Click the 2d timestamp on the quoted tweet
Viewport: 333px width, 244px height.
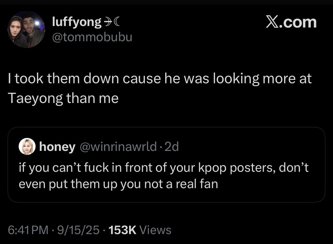point(172,147)
